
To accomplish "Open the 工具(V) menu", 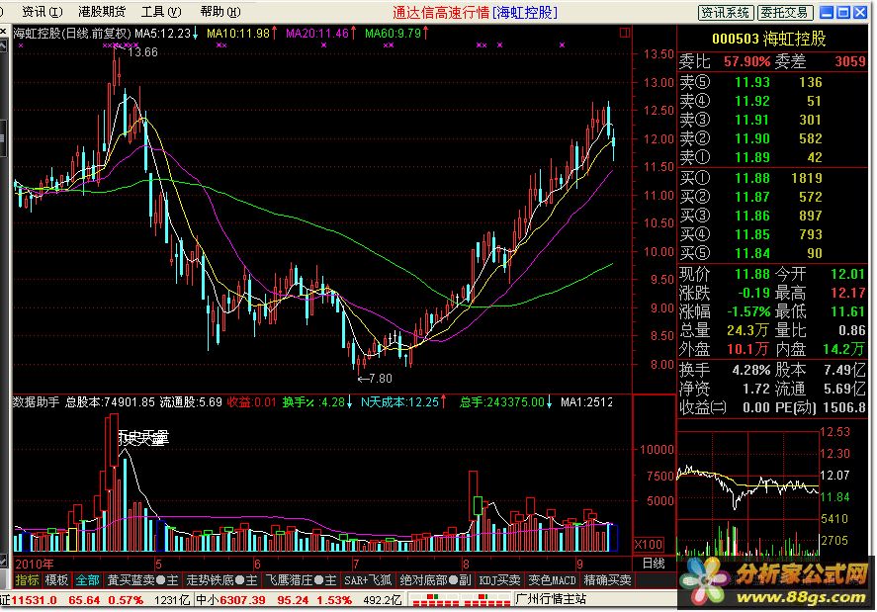I will tap(161, 12).
